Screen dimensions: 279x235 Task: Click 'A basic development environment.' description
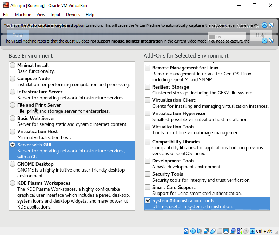pos(187,167)
